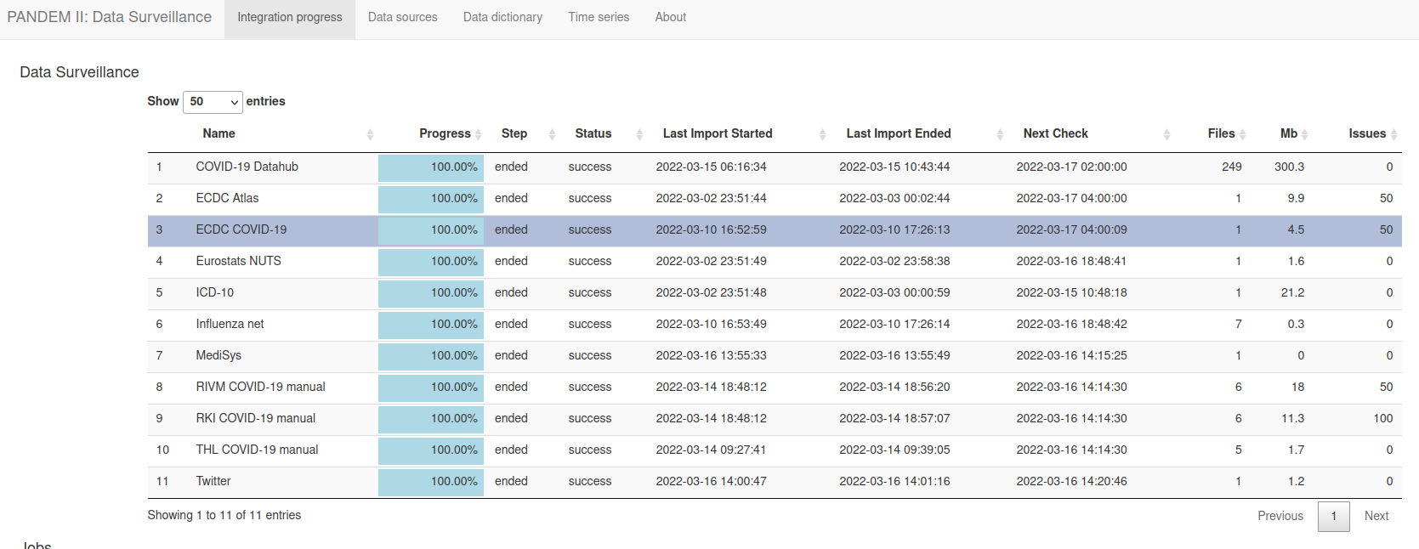Click the Next page button
Viewport: 1419px width, 549px height.
pos(1376,516)
